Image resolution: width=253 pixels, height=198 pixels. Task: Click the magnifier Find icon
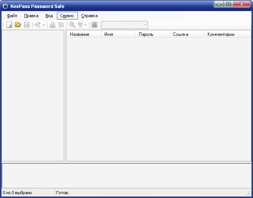(72, 25)
